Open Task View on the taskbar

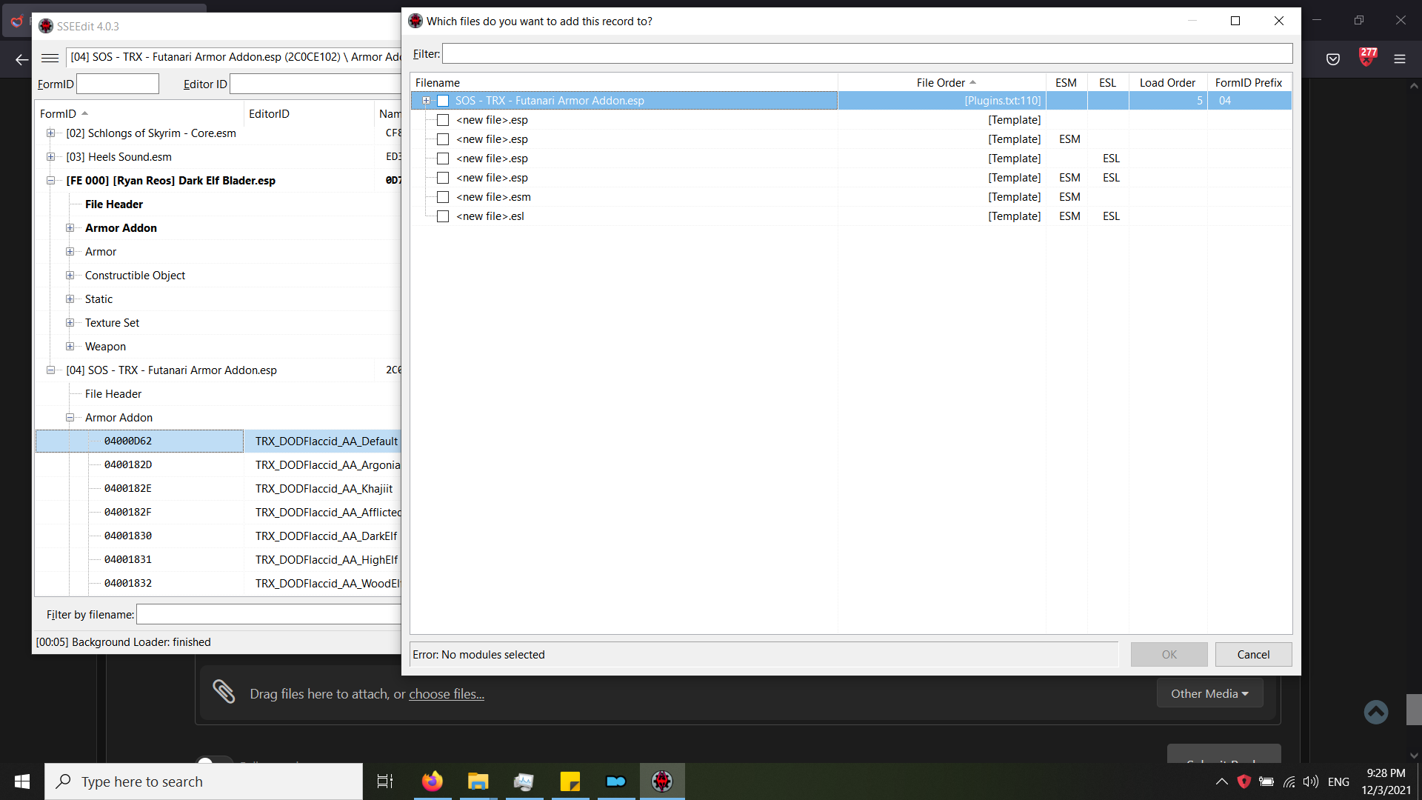click(385, 781)
